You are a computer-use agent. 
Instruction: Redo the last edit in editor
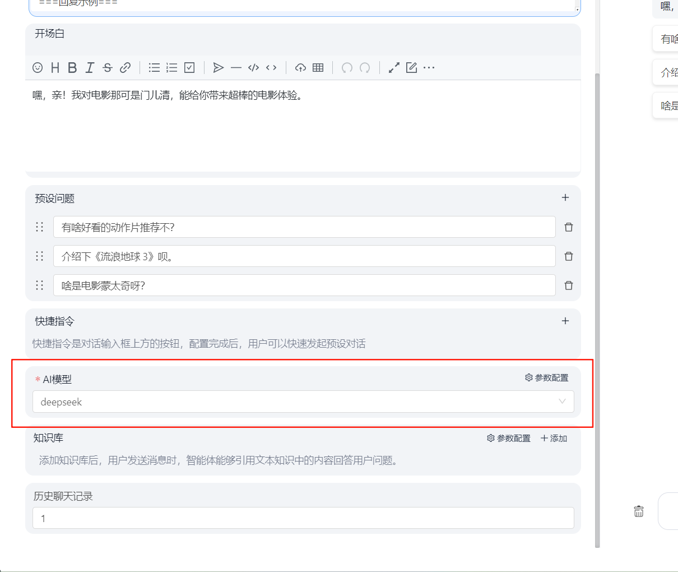(x=365, y=68)
